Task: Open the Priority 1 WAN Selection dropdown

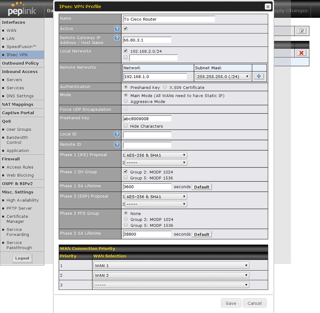Action: tap(171, 265)
